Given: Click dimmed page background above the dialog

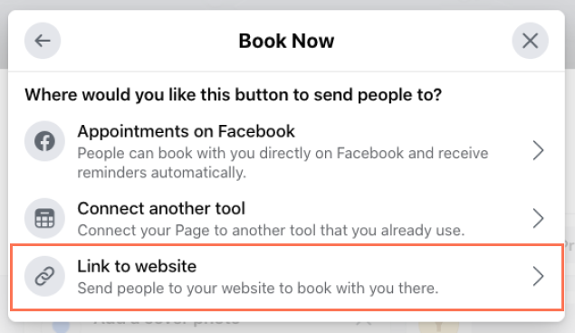Looking at the screenshot, I should (286, 5).
